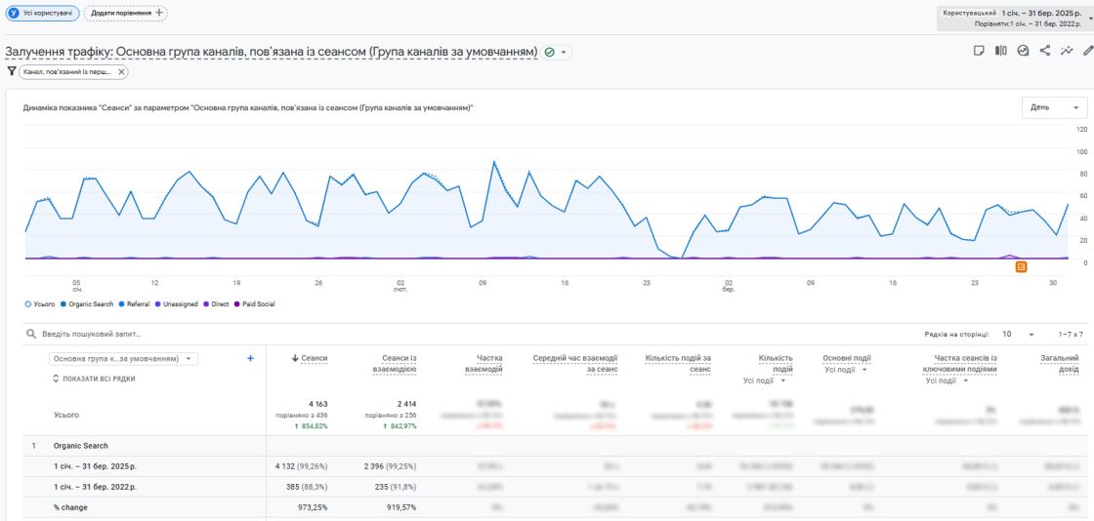
Task: Click 'ПОКАЗАТИ ВСІ РЯДКИ' button
Action: coord(94,379)
